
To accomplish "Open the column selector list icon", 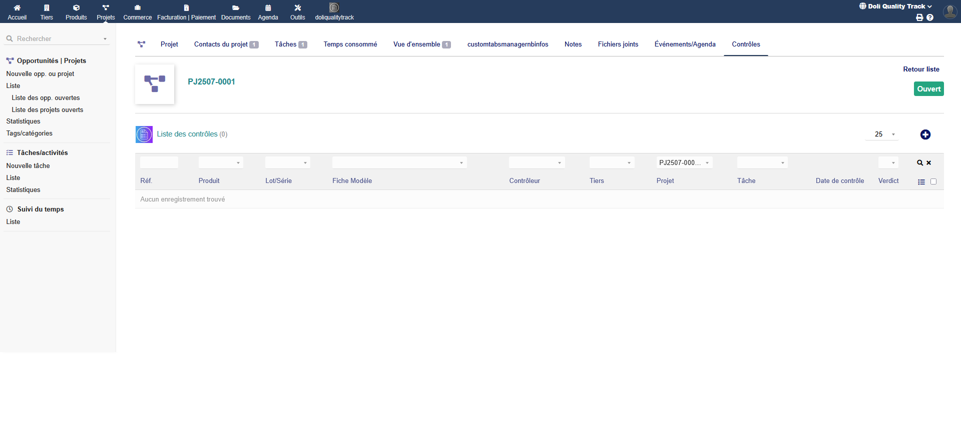I will tap(921, 182).
